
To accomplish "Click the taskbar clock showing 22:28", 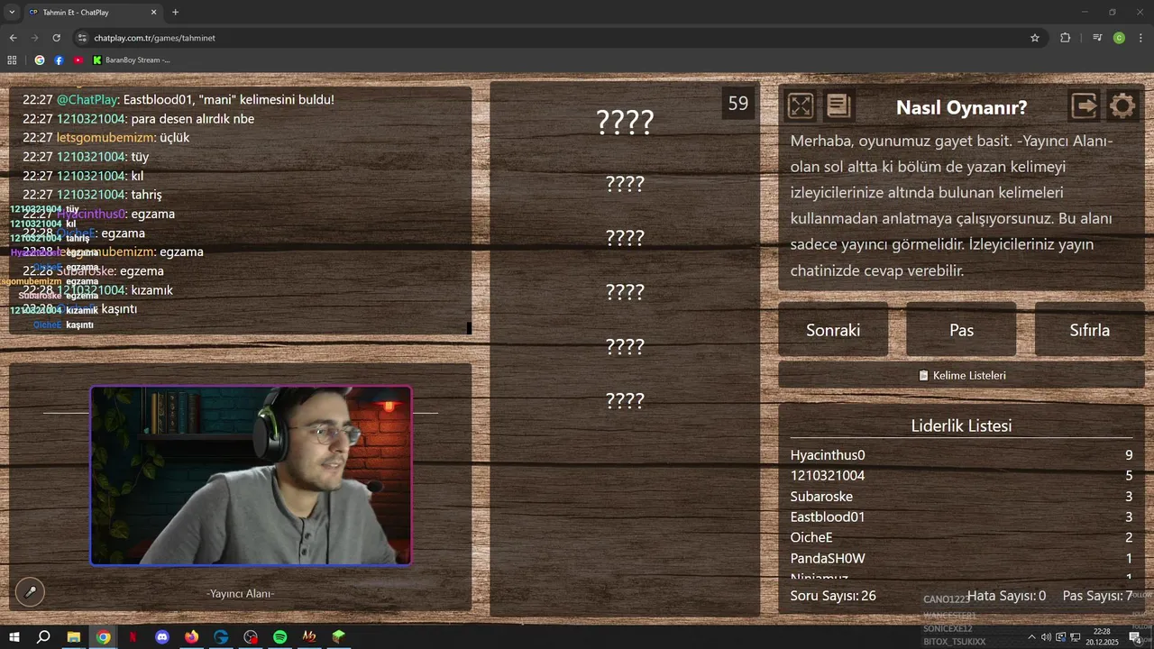I will click(1102, 637).
